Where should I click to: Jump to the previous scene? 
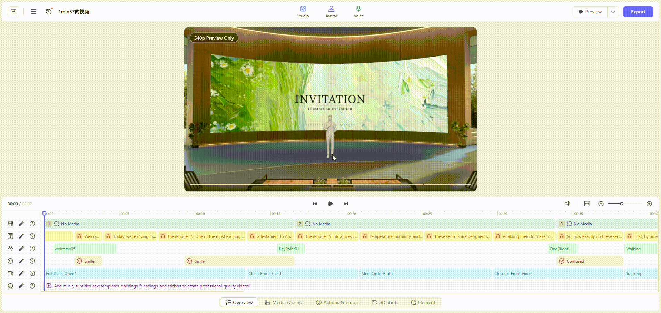tap(315, 204)
